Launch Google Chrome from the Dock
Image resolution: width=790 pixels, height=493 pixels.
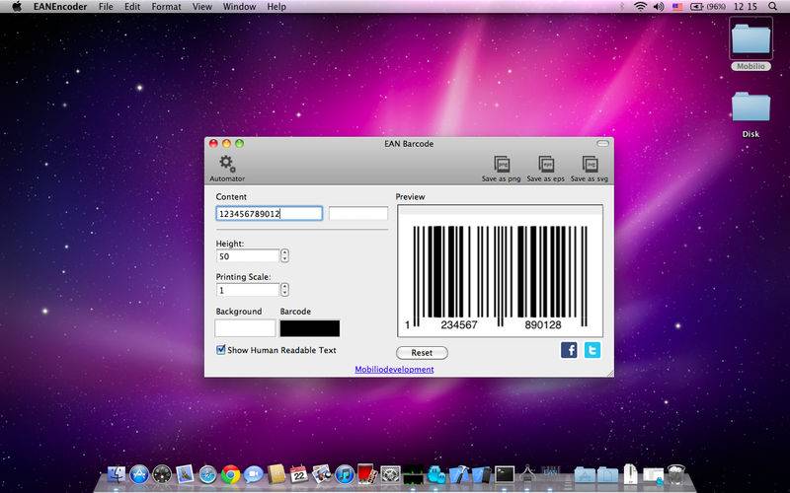click(x=231, y=474)
